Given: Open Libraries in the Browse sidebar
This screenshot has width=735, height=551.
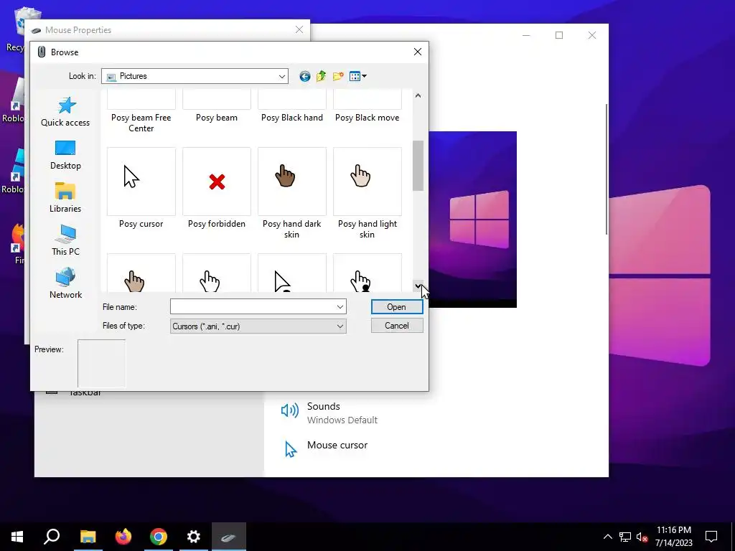Looking at the screenshot, I should [x=65, y=198].
